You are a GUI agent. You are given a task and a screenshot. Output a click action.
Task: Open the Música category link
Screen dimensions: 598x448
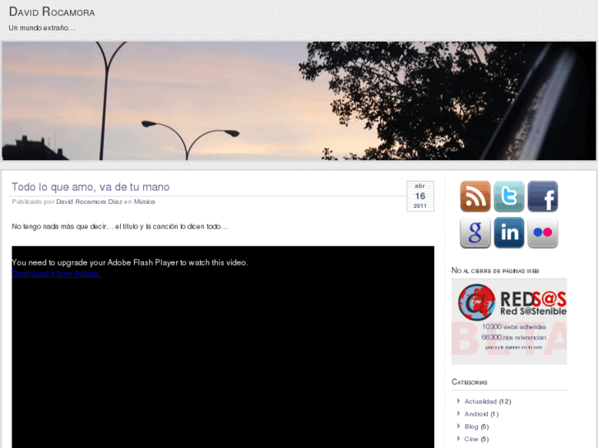(x=144, y=201)
